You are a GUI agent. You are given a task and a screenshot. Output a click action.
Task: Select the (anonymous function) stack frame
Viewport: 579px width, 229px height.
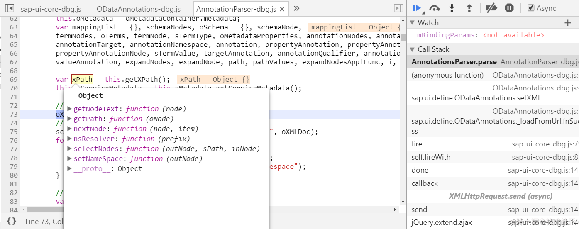click(x=493, y=75)
